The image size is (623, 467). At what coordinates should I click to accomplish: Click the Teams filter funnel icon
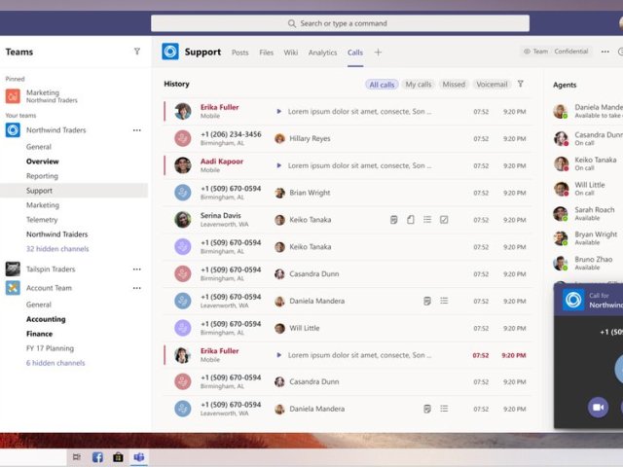tap(137, 52)
